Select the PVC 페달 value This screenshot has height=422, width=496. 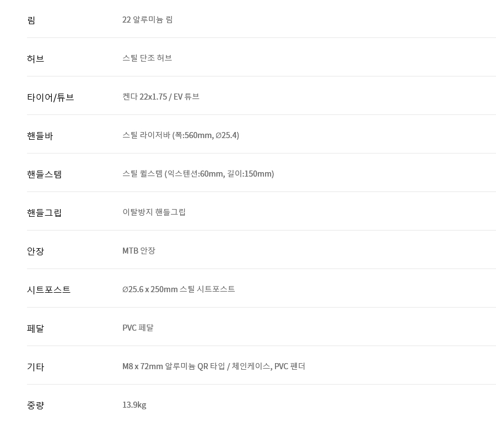[138, 328]
